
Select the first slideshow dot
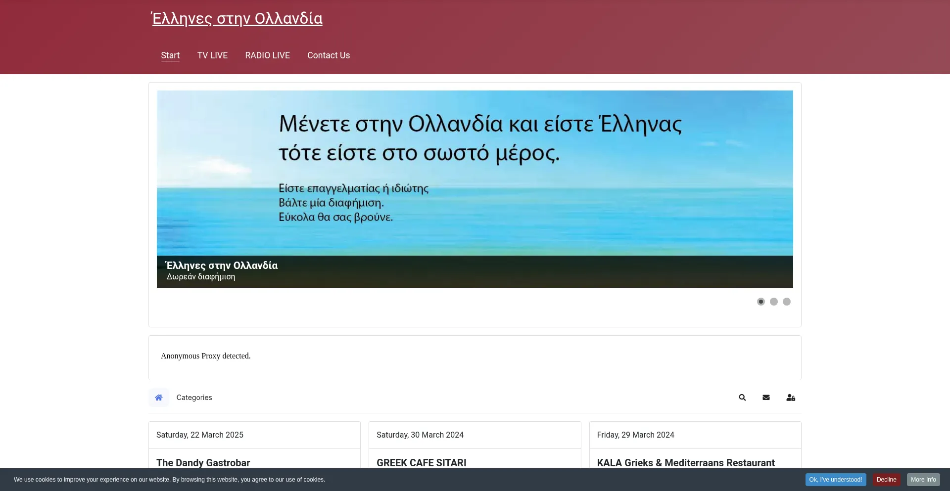coord(761,302)
